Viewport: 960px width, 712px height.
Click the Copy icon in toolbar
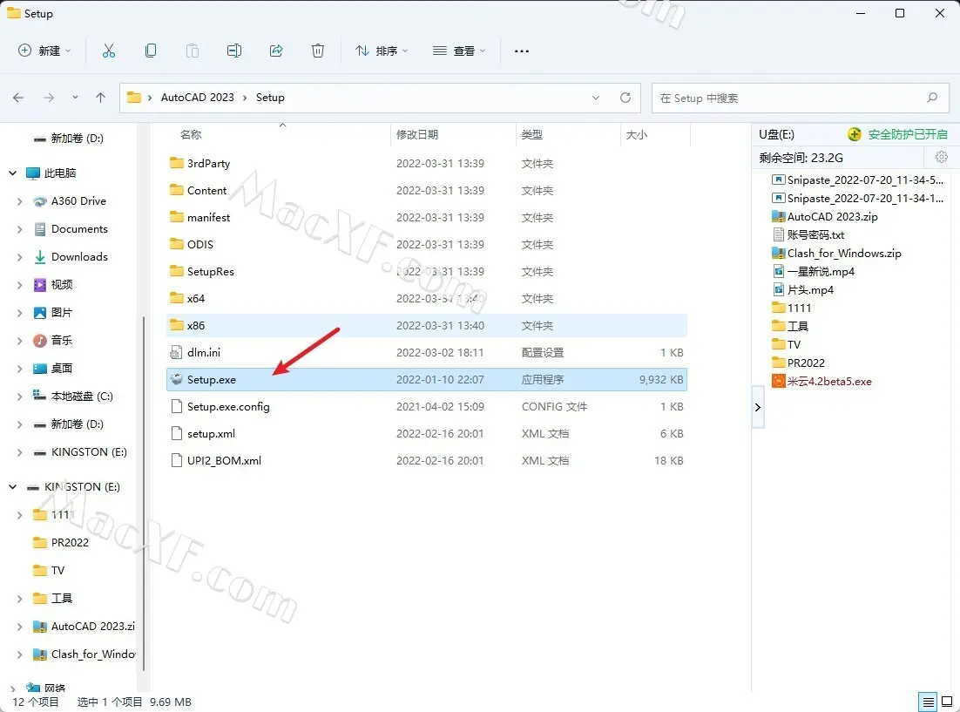click(151, 51)
